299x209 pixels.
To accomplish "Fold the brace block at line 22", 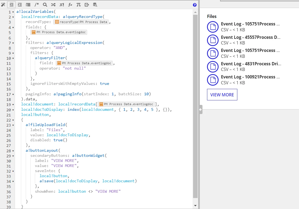I will (x=13, y=120).
